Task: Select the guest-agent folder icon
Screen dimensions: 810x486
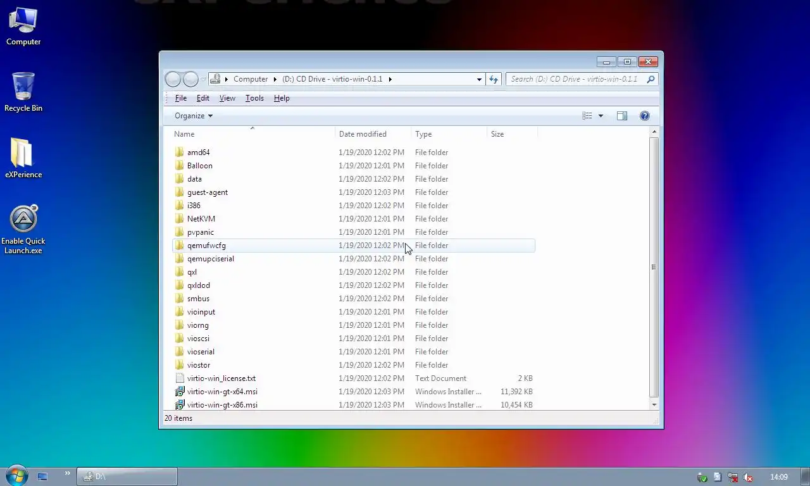Action: tap(180, 192)
